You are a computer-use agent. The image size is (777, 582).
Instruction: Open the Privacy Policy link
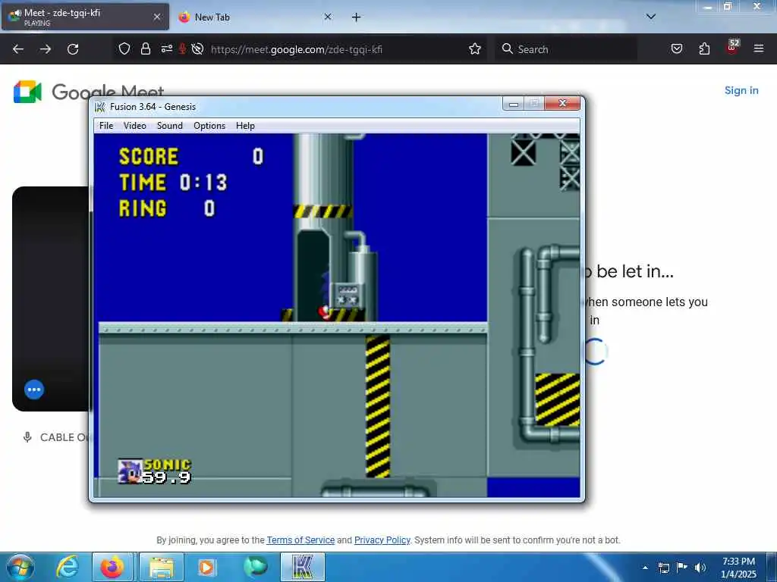coord(382,540)
